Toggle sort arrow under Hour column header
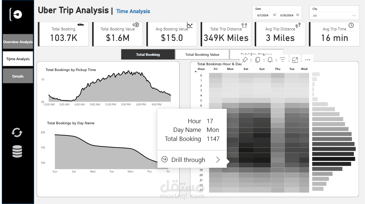The width and height of the screenshot is (365, 204). click(196, 71)
